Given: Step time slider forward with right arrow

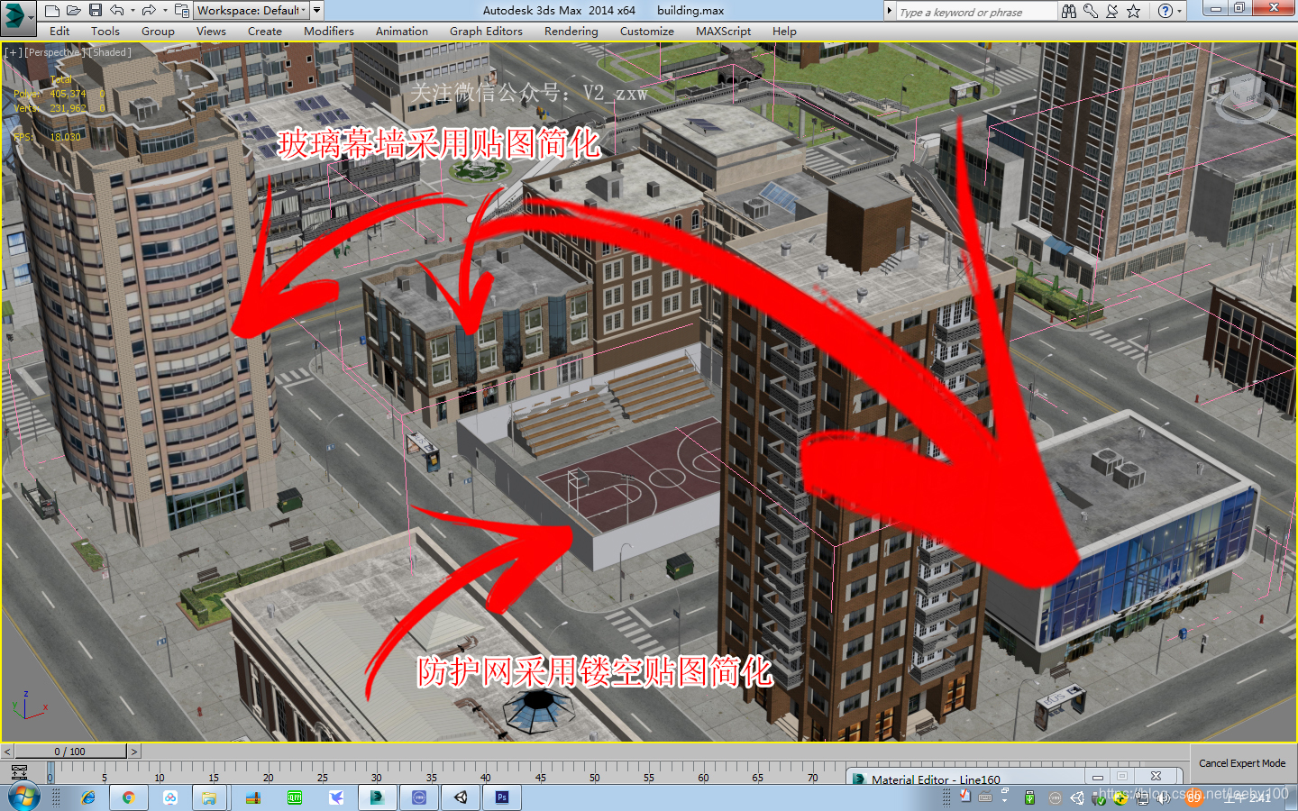Looking at the screenshot, I should click(x=134, y=751).
